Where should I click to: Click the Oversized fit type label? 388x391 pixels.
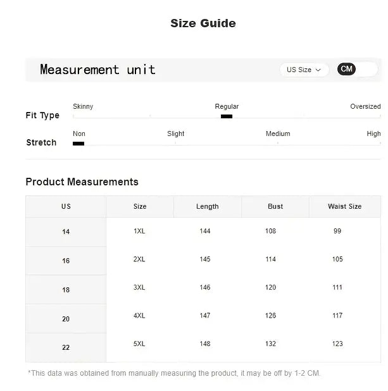[x=365, y=106]
